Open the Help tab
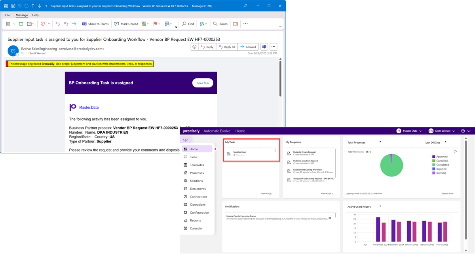 (x=35, y=15)
